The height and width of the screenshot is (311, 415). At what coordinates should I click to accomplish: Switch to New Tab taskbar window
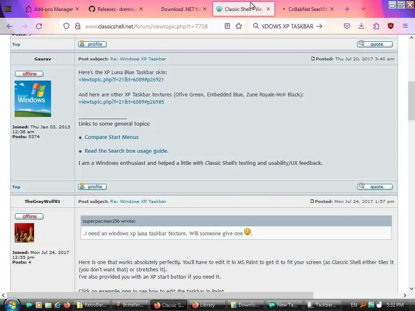tap(284, 305)
